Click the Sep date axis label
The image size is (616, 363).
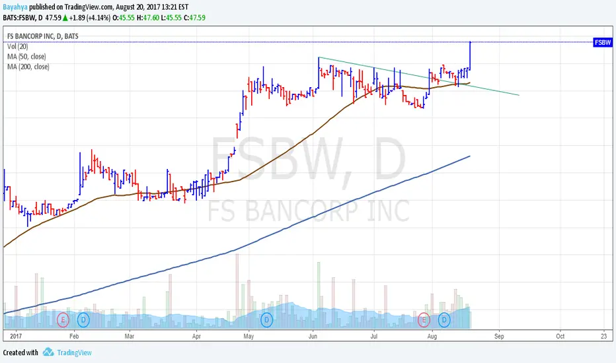pyautogui.click(x=499, y=337)
